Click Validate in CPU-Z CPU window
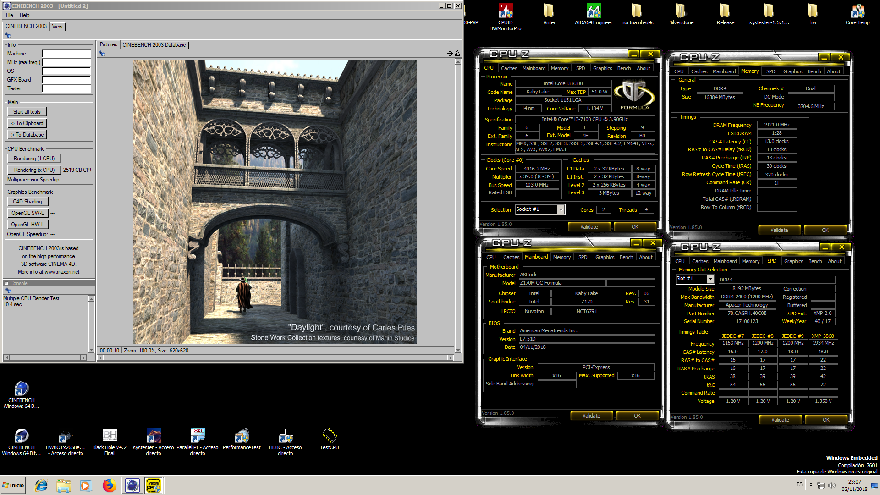The width and height of the screenshot is (880, 495). 589,227
